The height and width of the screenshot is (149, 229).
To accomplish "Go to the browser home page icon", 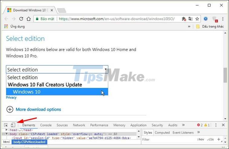I will tap(29, 19).
